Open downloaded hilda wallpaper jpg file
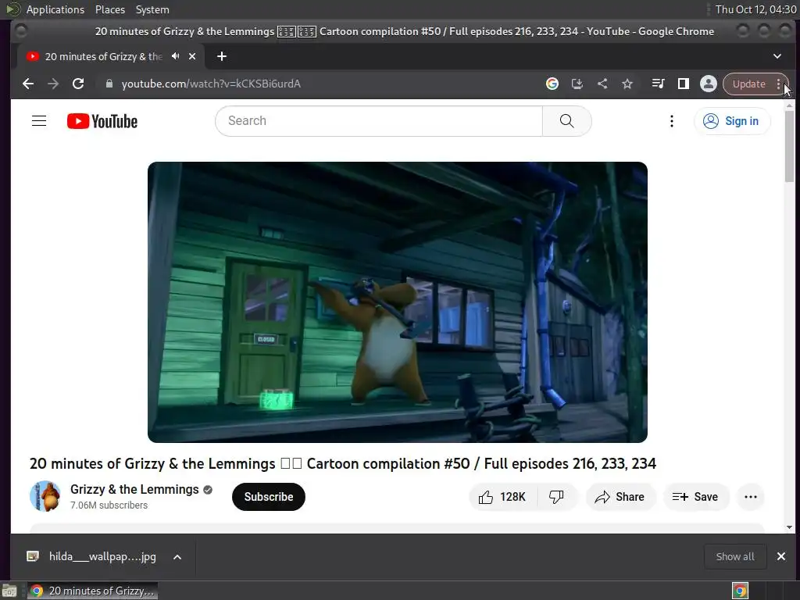The width and height of the screenshot is (800, 600). [x=92, y=556]
